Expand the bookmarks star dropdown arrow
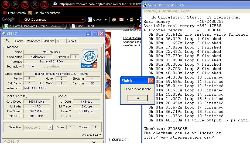This screenshot has width=250, height=145. (x=138, y=20)
